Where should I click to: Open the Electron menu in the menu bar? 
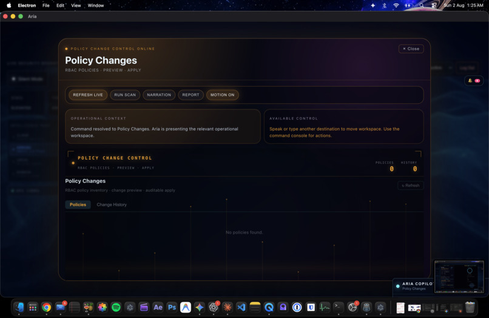27,5
